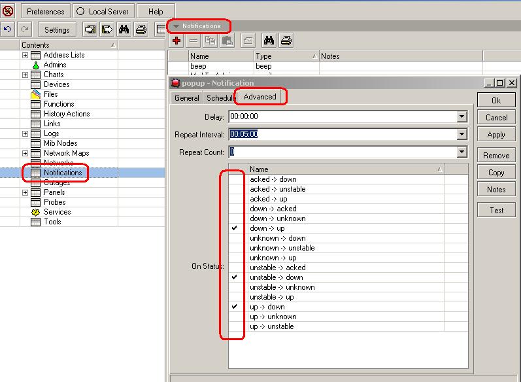Open the Preferences menu button
This screenshot has height=382, width=521.
[x=46, y=11]
